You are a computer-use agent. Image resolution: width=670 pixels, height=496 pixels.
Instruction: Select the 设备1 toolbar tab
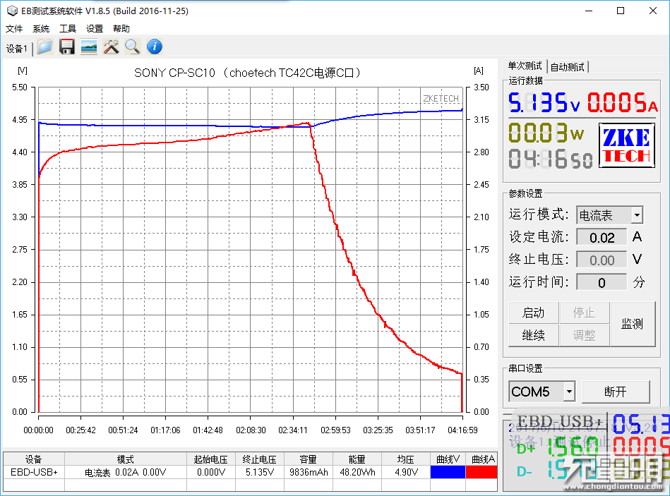click(x=17, y=49)
